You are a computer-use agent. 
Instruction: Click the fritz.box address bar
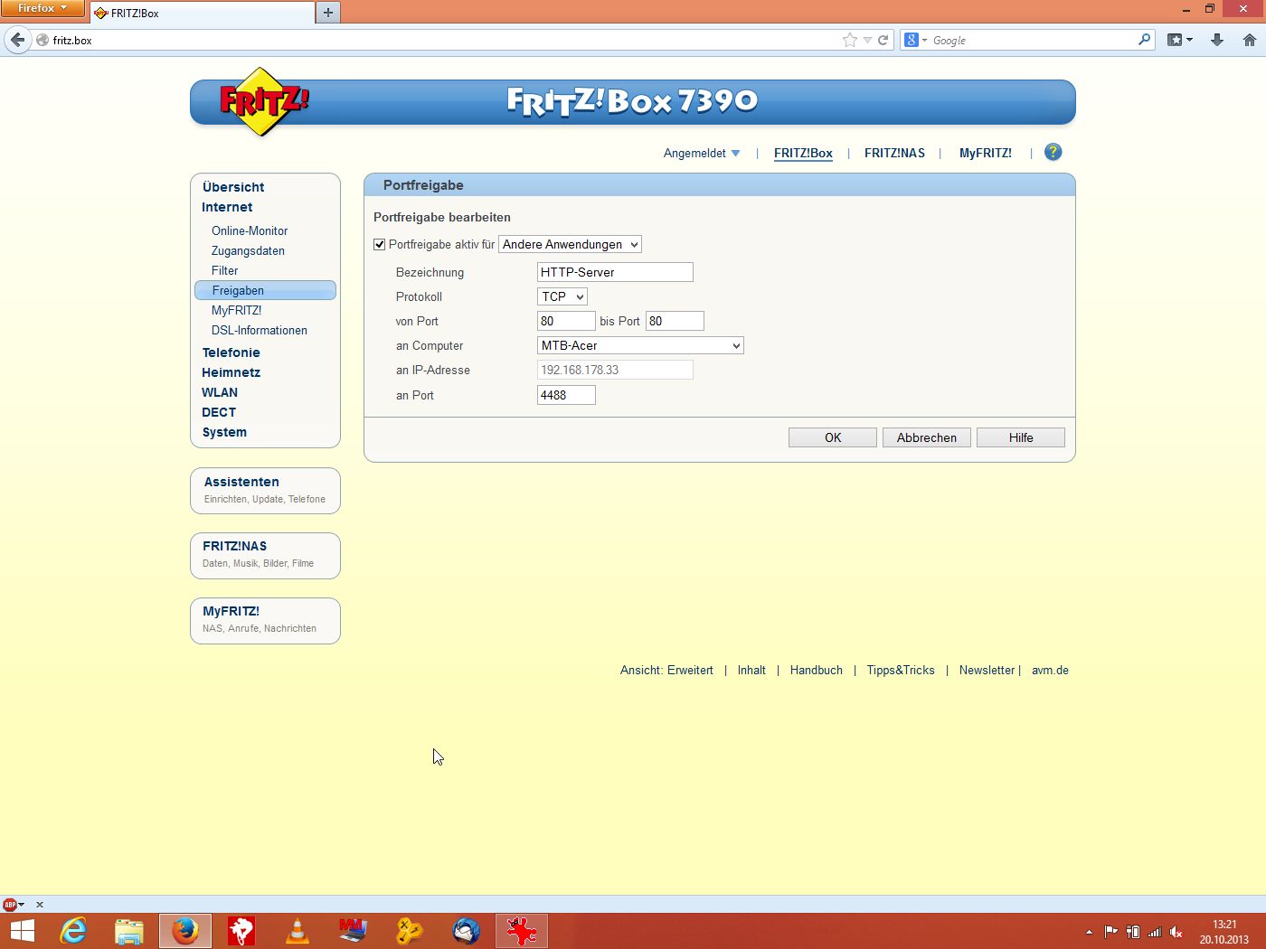click(x=443, y=40)
